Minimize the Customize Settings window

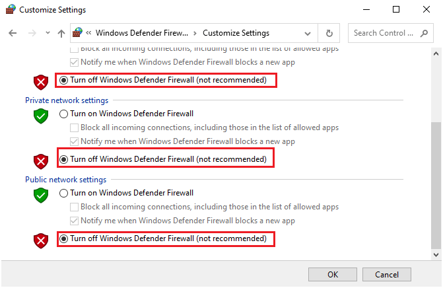point(366,9)
